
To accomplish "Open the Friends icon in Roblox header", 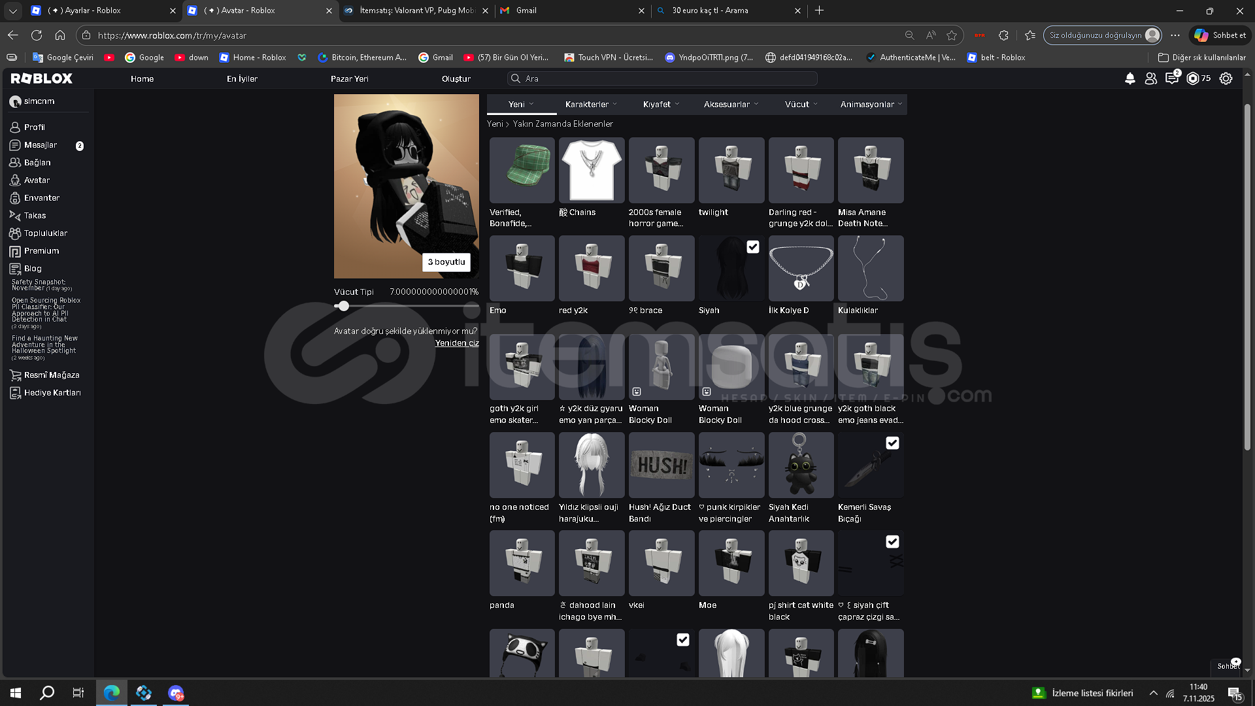I will point(1150,78).
